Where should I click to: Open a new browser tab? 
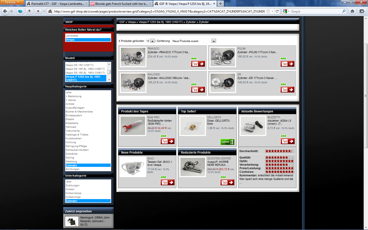(x=221, y=4)
